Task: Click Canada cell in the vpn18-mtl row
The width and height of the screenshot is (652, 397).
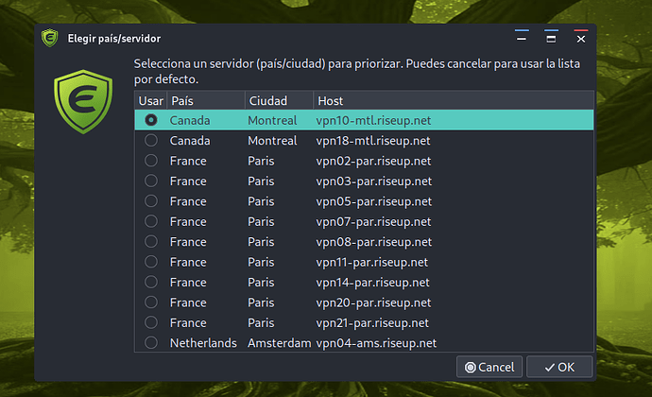Action: [190, 141]
